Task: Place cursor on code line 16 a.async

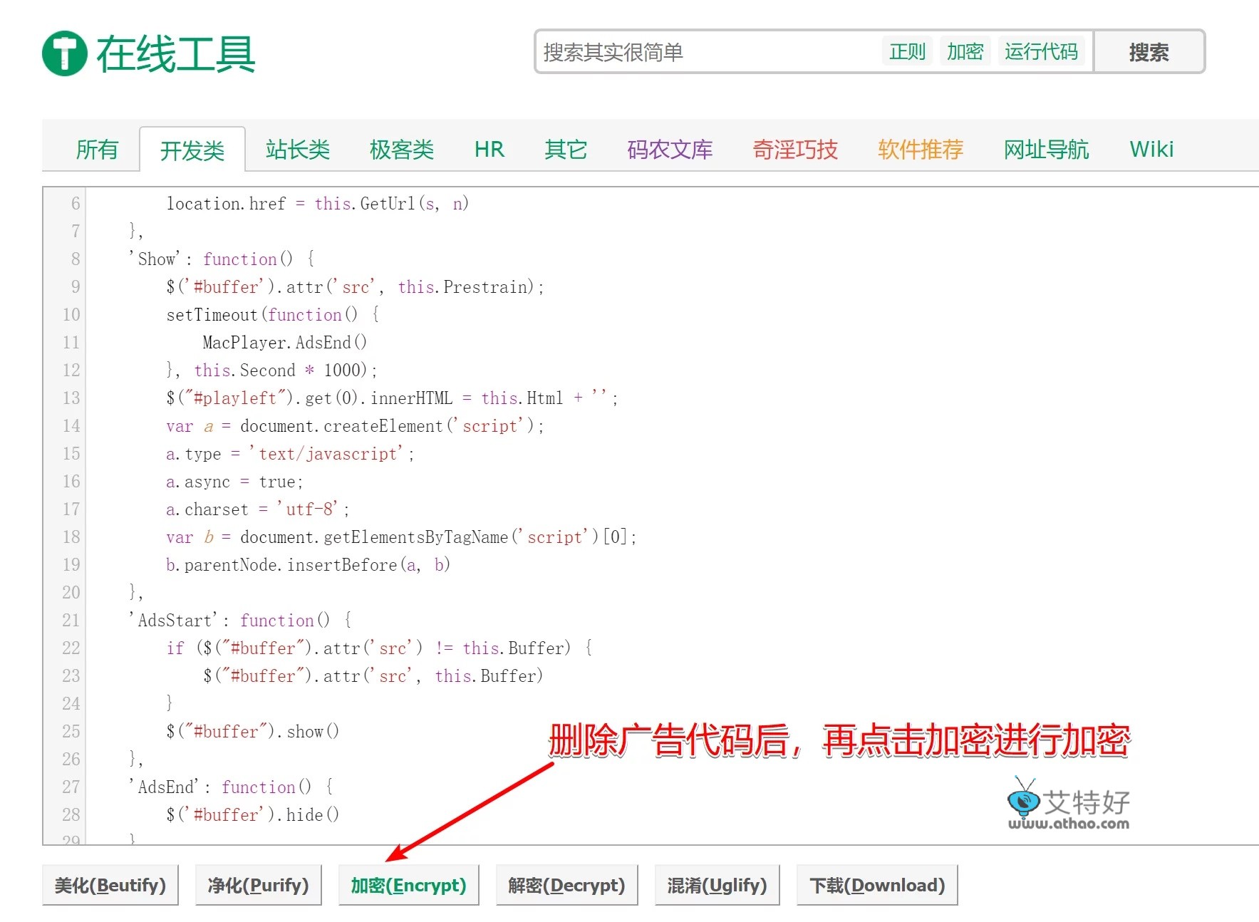Action: [234, 482]
